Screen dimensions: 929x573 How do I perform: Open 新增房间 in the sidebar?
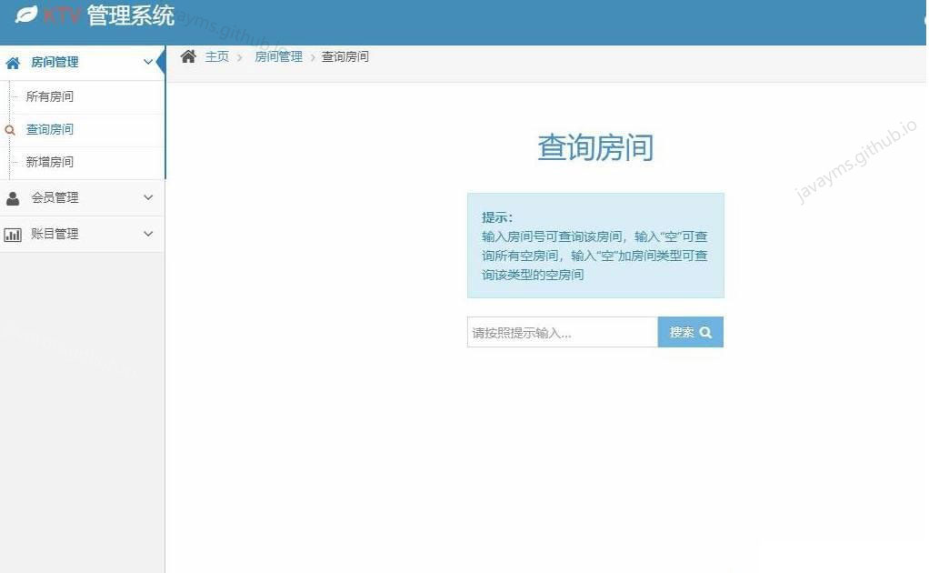[x=50, y=162]
